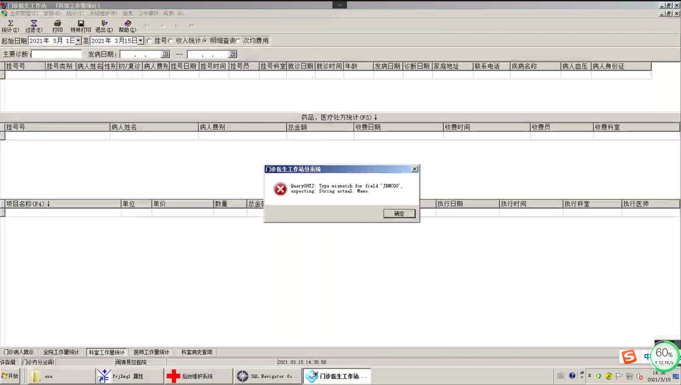Click 药品、医疗处方统计(F3) section header
The height and width of the screenshot is (385, 681).
pyautogui.click(x=340, y=117)
